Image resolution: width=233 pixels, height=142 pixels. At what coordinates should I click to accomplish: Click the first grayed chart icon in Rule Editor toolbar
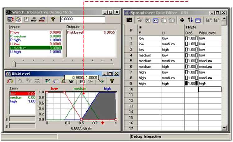209,20
